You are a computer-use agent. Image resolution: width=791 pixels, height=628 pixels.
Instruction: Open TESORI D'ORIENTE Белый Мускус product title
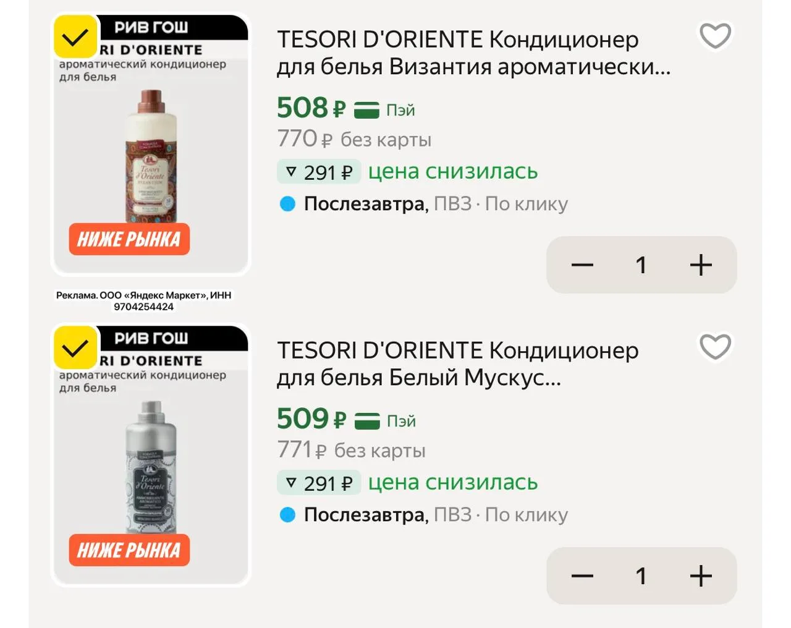pyautogui.click(x=458, y=364)
